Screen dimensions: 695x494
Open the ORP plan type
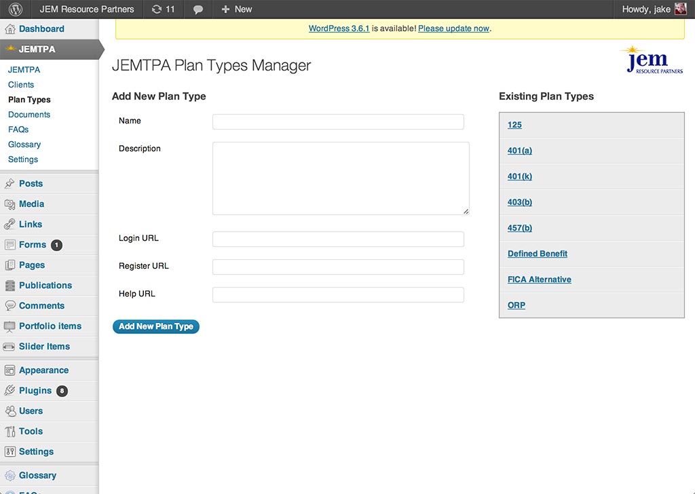pyautogui.click(x=516, y=305)
